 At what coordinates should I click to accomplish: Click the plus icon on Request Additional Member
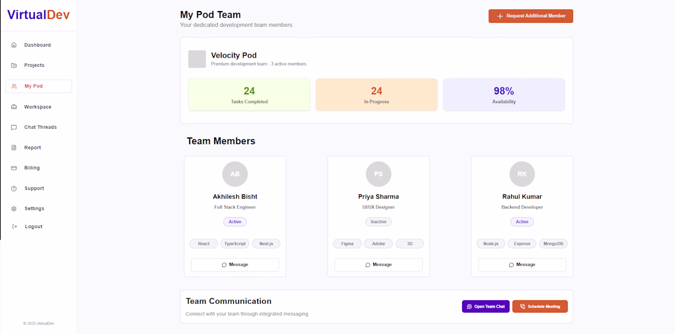(499, 16)
